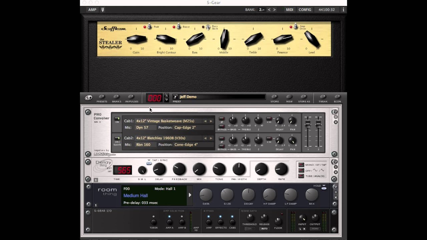
Task: Click the S-Gear logo on preset bar
Action: 88,98
